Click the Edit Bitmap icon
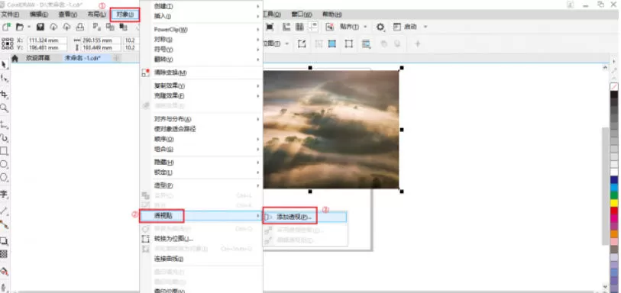Image resolution: width=621 pixels, height=293 pixels. [302, 43]
